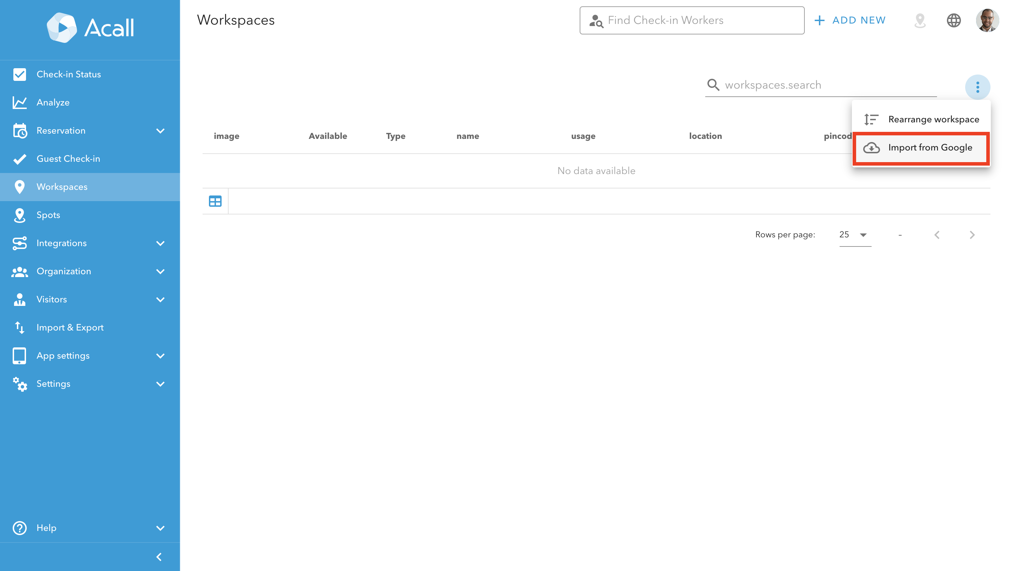
Task: Open the Rows per page dropdown
Action: tap(854, 235)
